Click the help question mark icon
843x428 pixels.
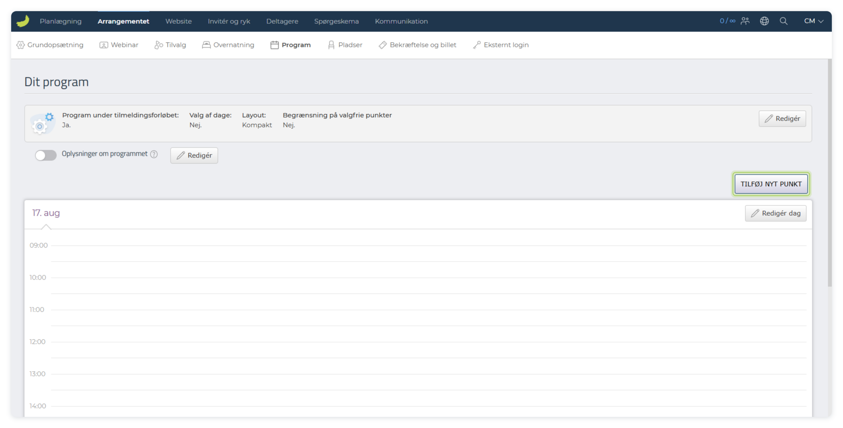154,154
